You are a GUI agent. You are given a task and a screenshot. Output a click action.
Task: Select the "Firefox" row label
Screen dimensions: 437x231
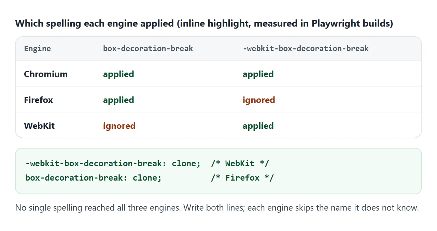tap(38, 100)
